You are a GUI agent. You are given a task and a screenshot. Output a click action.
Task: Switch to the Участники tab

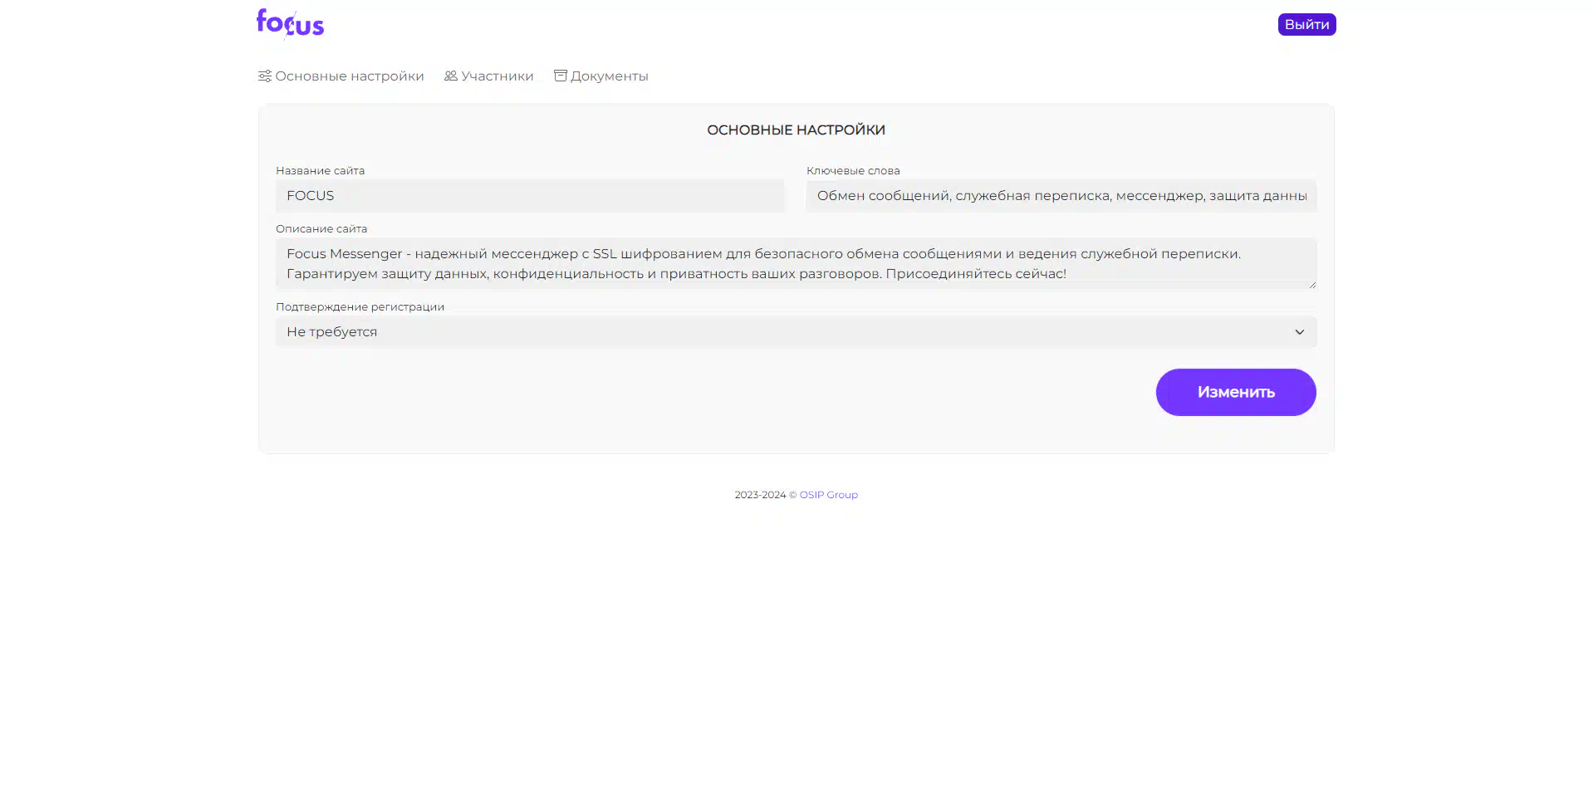tap(497, 76)
